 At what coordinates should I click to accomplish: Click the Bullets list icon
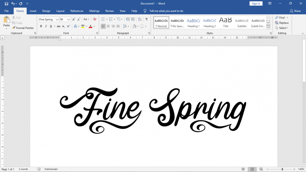tap(103, 19)
